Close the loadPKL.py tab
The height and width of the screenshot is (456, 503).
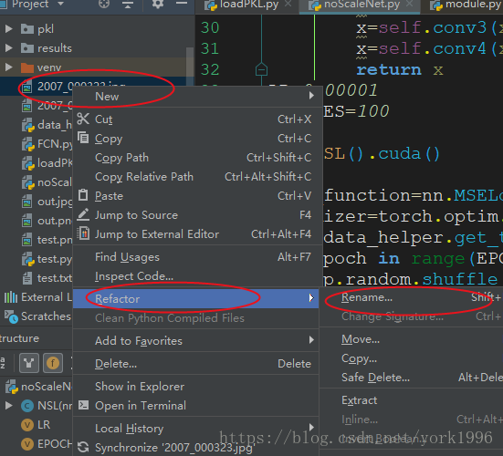click(288, 4)
